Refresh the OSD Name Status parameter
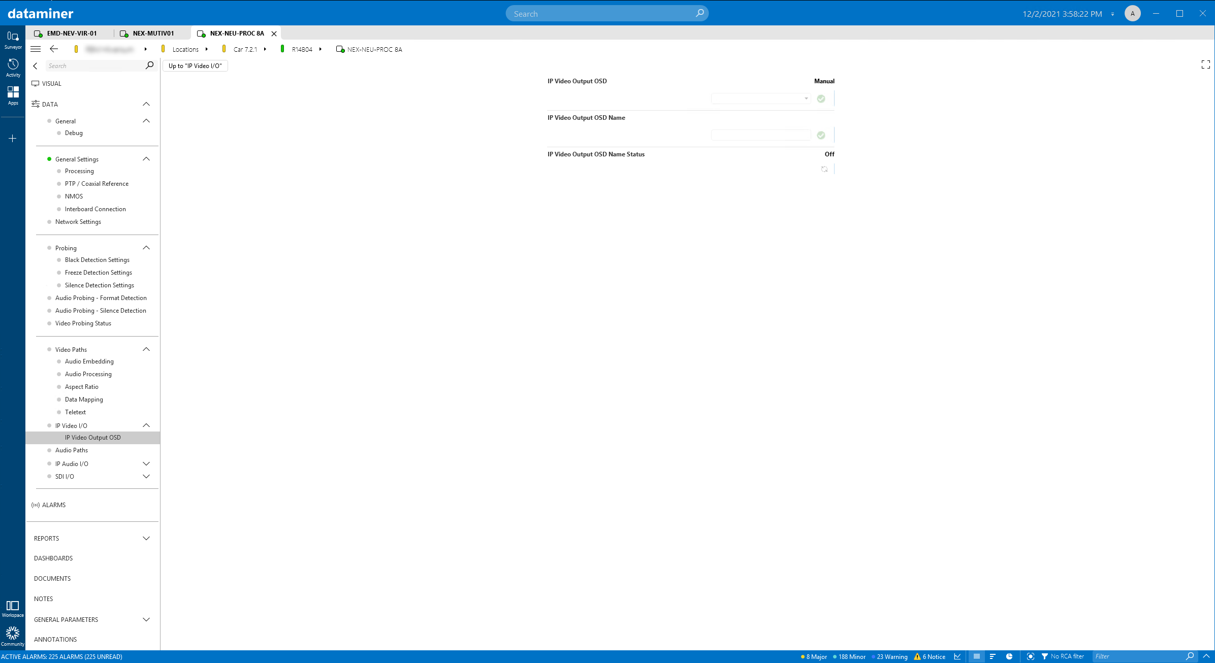 [824, 169]
